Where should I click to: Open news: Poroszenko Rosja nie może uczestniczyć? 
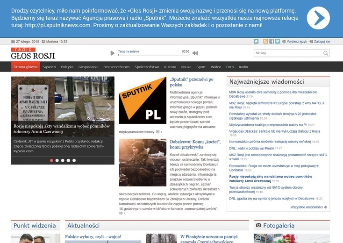click(274, 168)
